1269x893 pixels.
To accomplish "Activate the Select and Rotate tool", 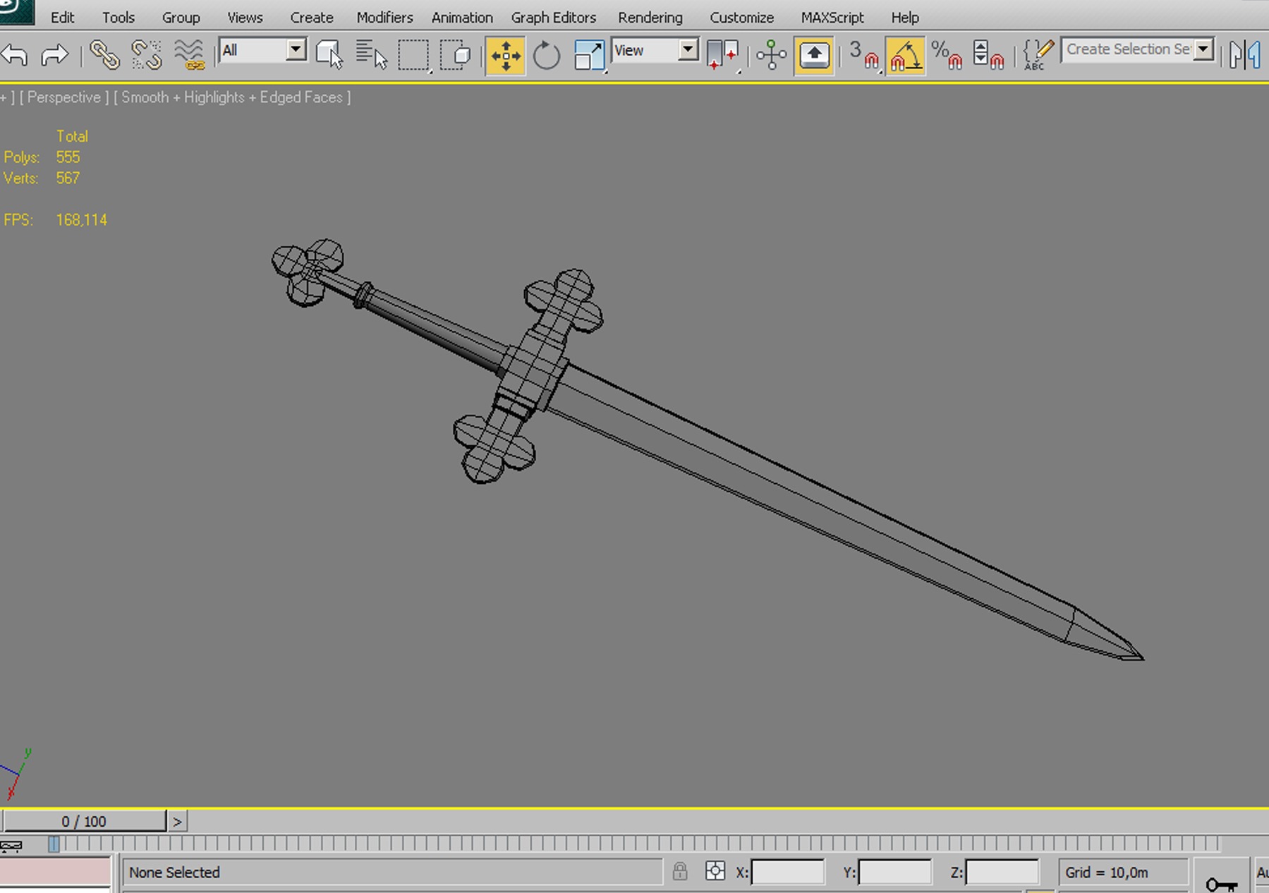I will pos(546,55).
